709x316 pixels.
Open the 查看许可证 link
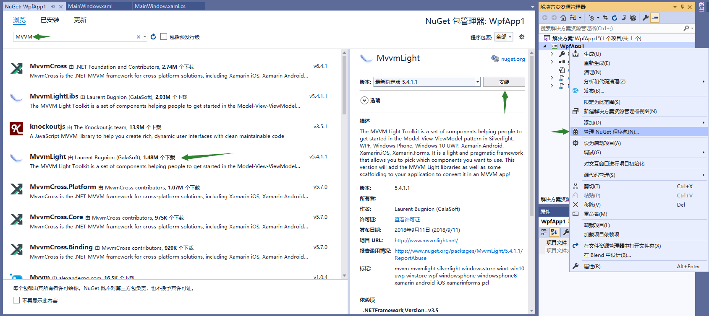tap(407, 220)
